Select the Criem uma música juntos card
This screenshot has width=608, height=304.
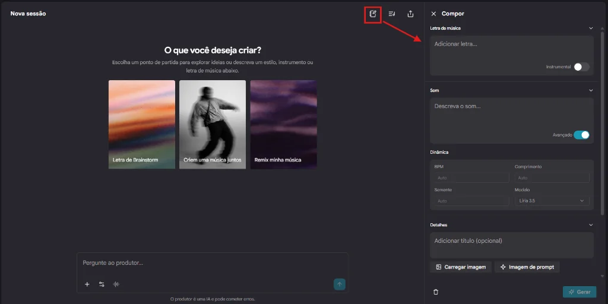click(x=213, y=125)
